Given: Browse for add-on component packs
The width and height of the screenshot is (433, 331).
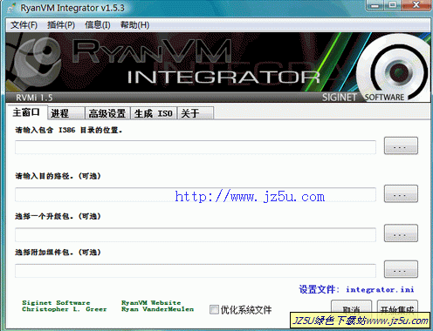Looking at the screenshot, I should [401, 269].
